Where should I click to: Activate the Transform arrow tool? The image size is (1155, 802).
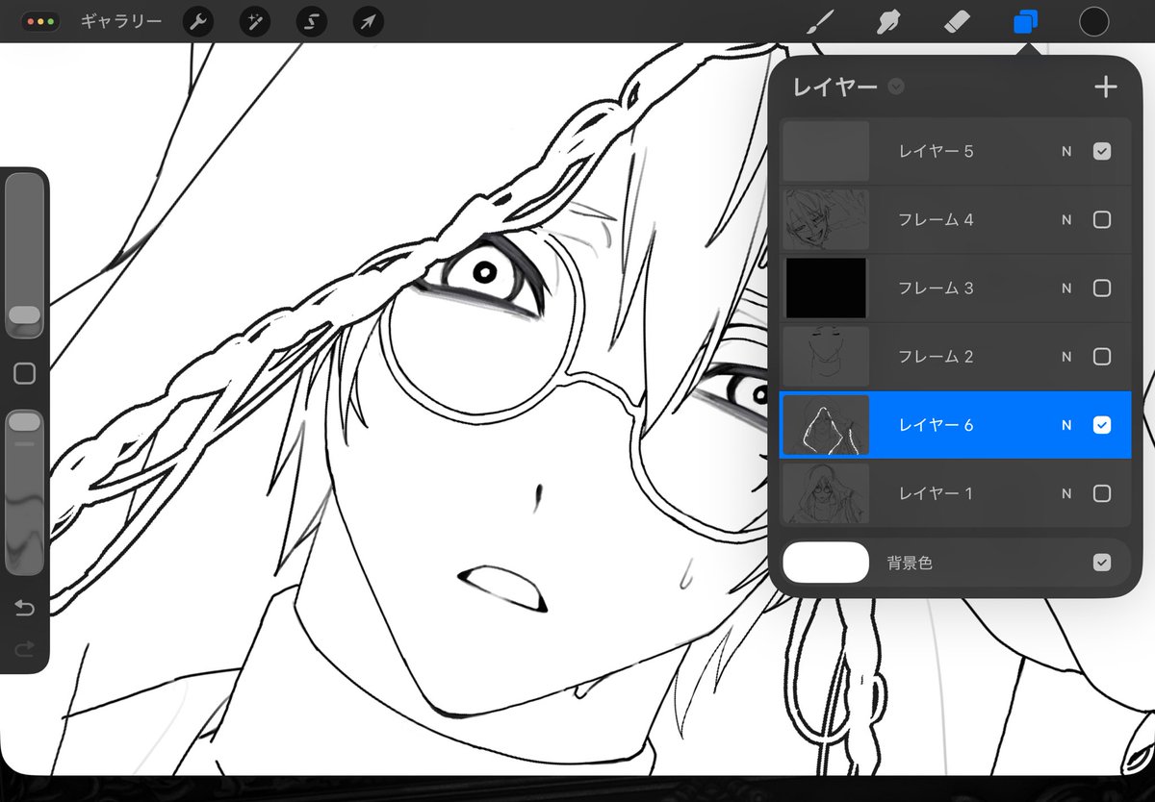pos(368,21)
